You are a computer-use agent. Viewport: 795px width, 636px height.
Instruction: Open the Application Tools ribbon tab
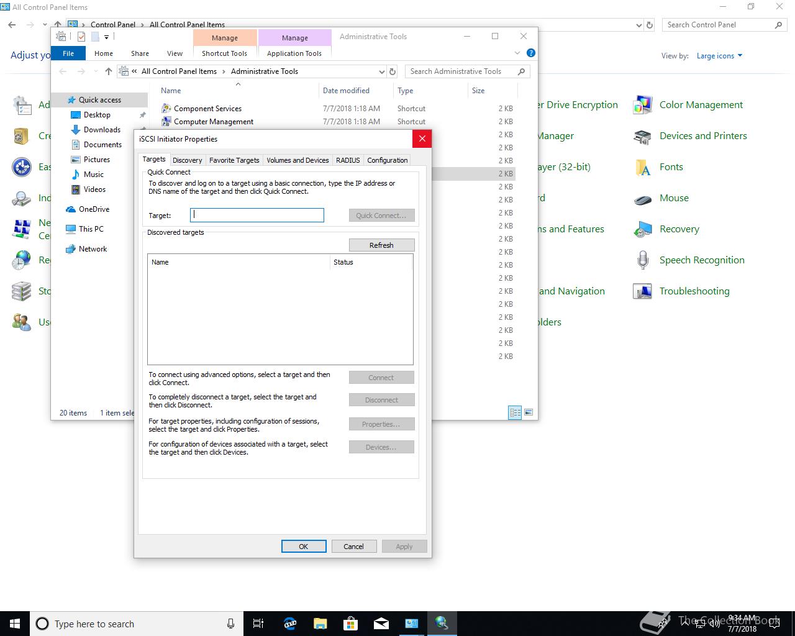click(x=294, y=53)
